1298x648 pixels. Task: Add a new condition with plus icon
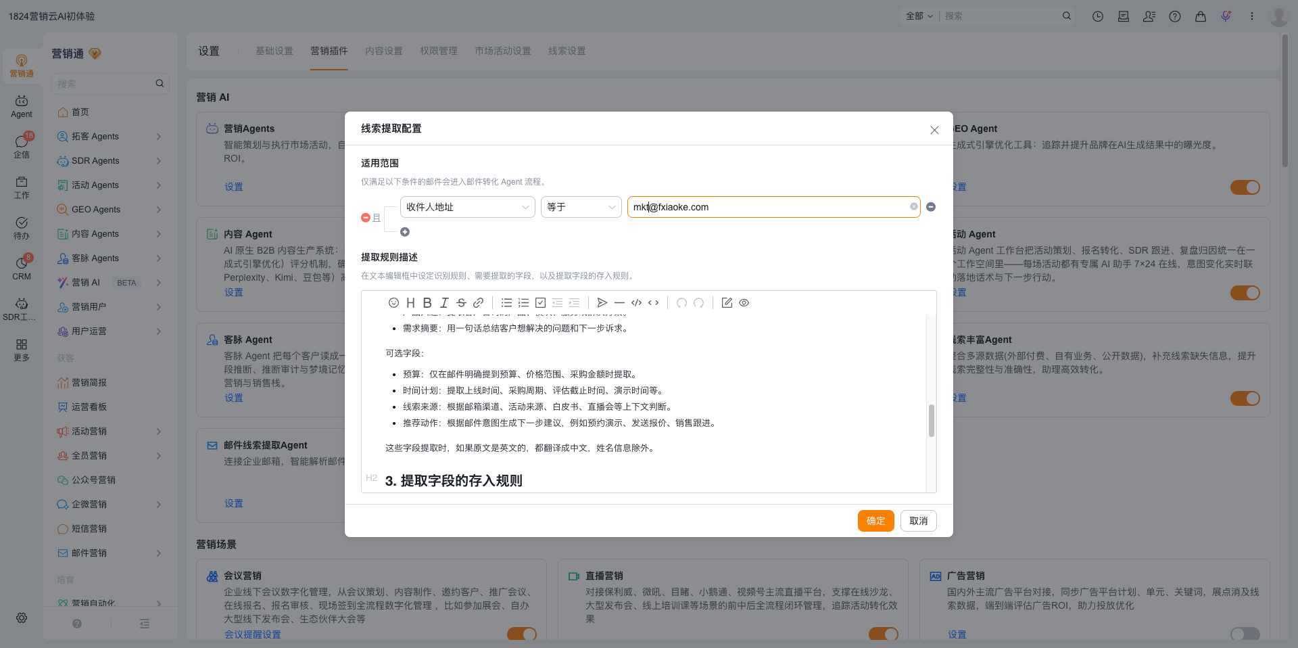click(405, 232)
